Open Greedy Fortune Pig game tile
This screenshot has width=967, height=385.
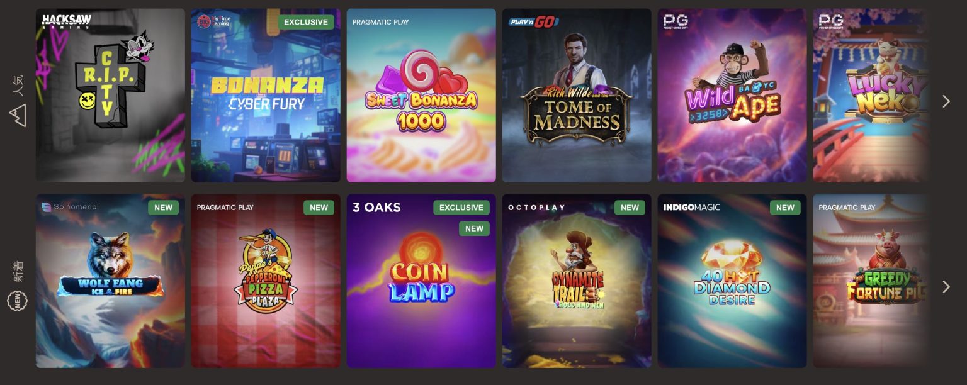coord(871,281)
